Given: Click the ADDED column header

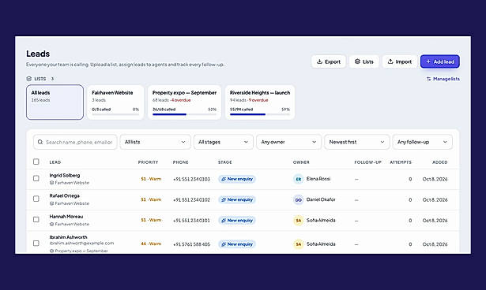Looking at the screenshot, I should [x=440, y=162].
